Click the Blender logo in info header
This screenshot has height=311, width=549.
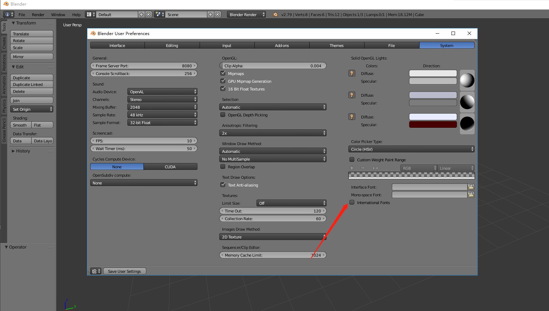(275, 14)
